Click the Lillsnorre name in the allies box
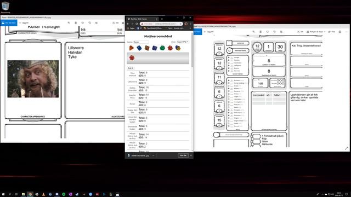Screen dimensions: 351x197 pos(76,48)
